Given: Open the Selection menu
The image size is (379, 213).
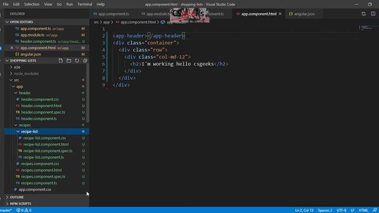Looking at the screenshot, I should pos(31,4).
